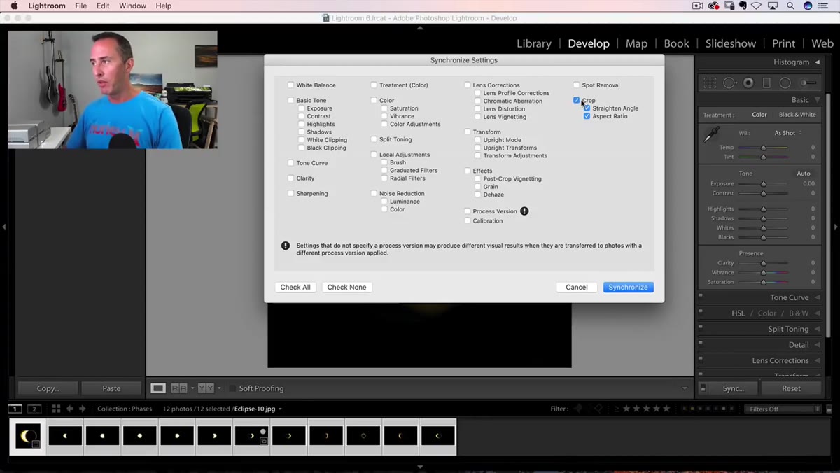Enable Lens Profile Corrections checkbox

tap(477, 93)
